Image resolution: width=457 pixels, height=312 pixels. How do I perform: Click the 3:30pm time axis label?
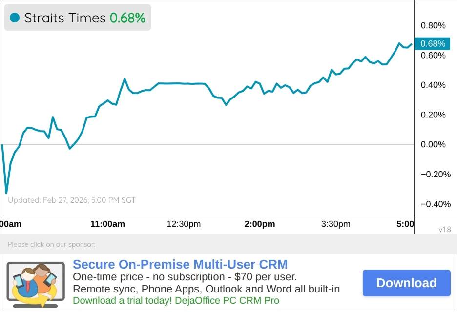coord(336,224)
